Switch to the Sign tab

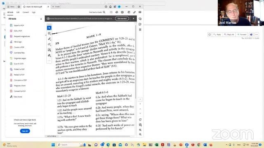coord(34,12)
